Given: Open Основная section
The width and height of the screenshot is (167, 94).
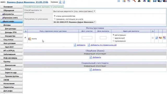Looking at the screenshot, I should click(11, 7).
